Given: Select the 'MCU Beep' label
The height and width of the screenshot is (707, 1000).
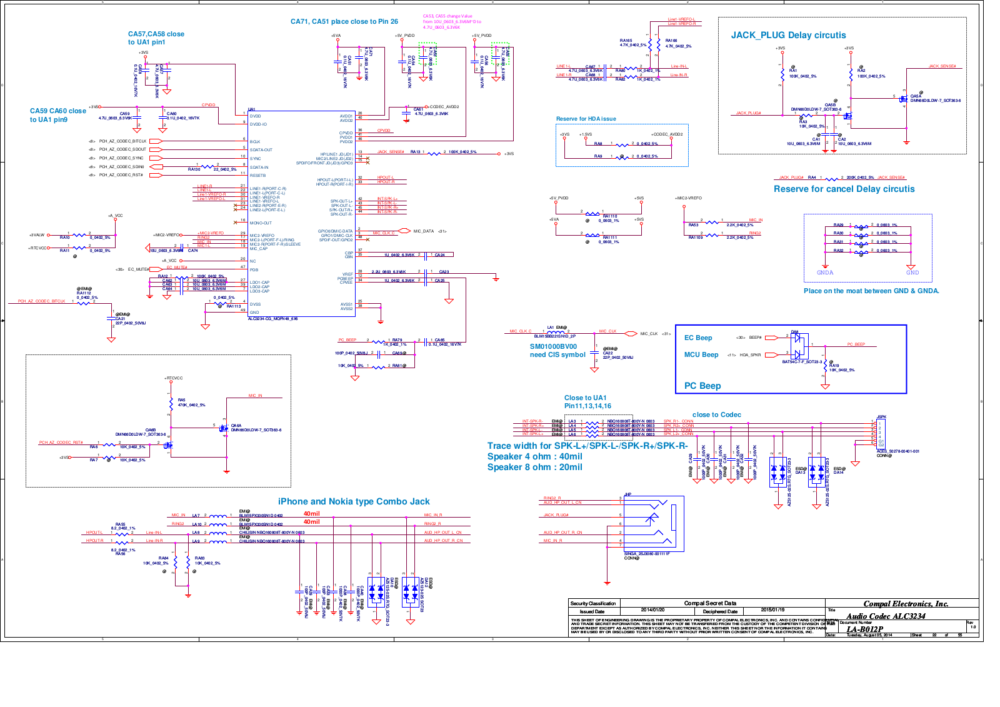Looking at the screenshot, I should 701,354.
